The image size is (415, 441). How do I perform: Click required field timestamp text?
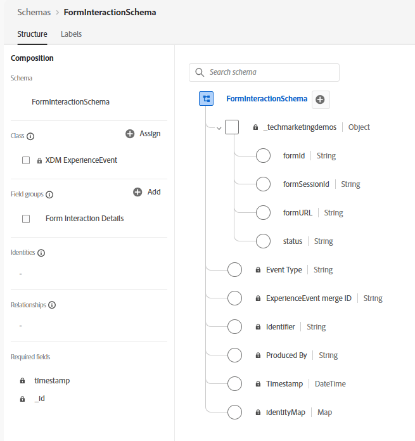tap(52, 381)
